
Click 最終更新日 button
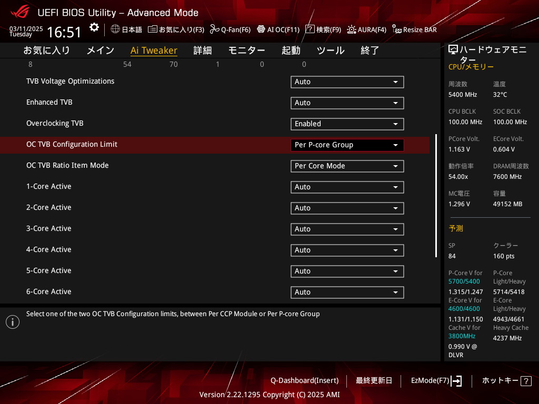[374, 381]
